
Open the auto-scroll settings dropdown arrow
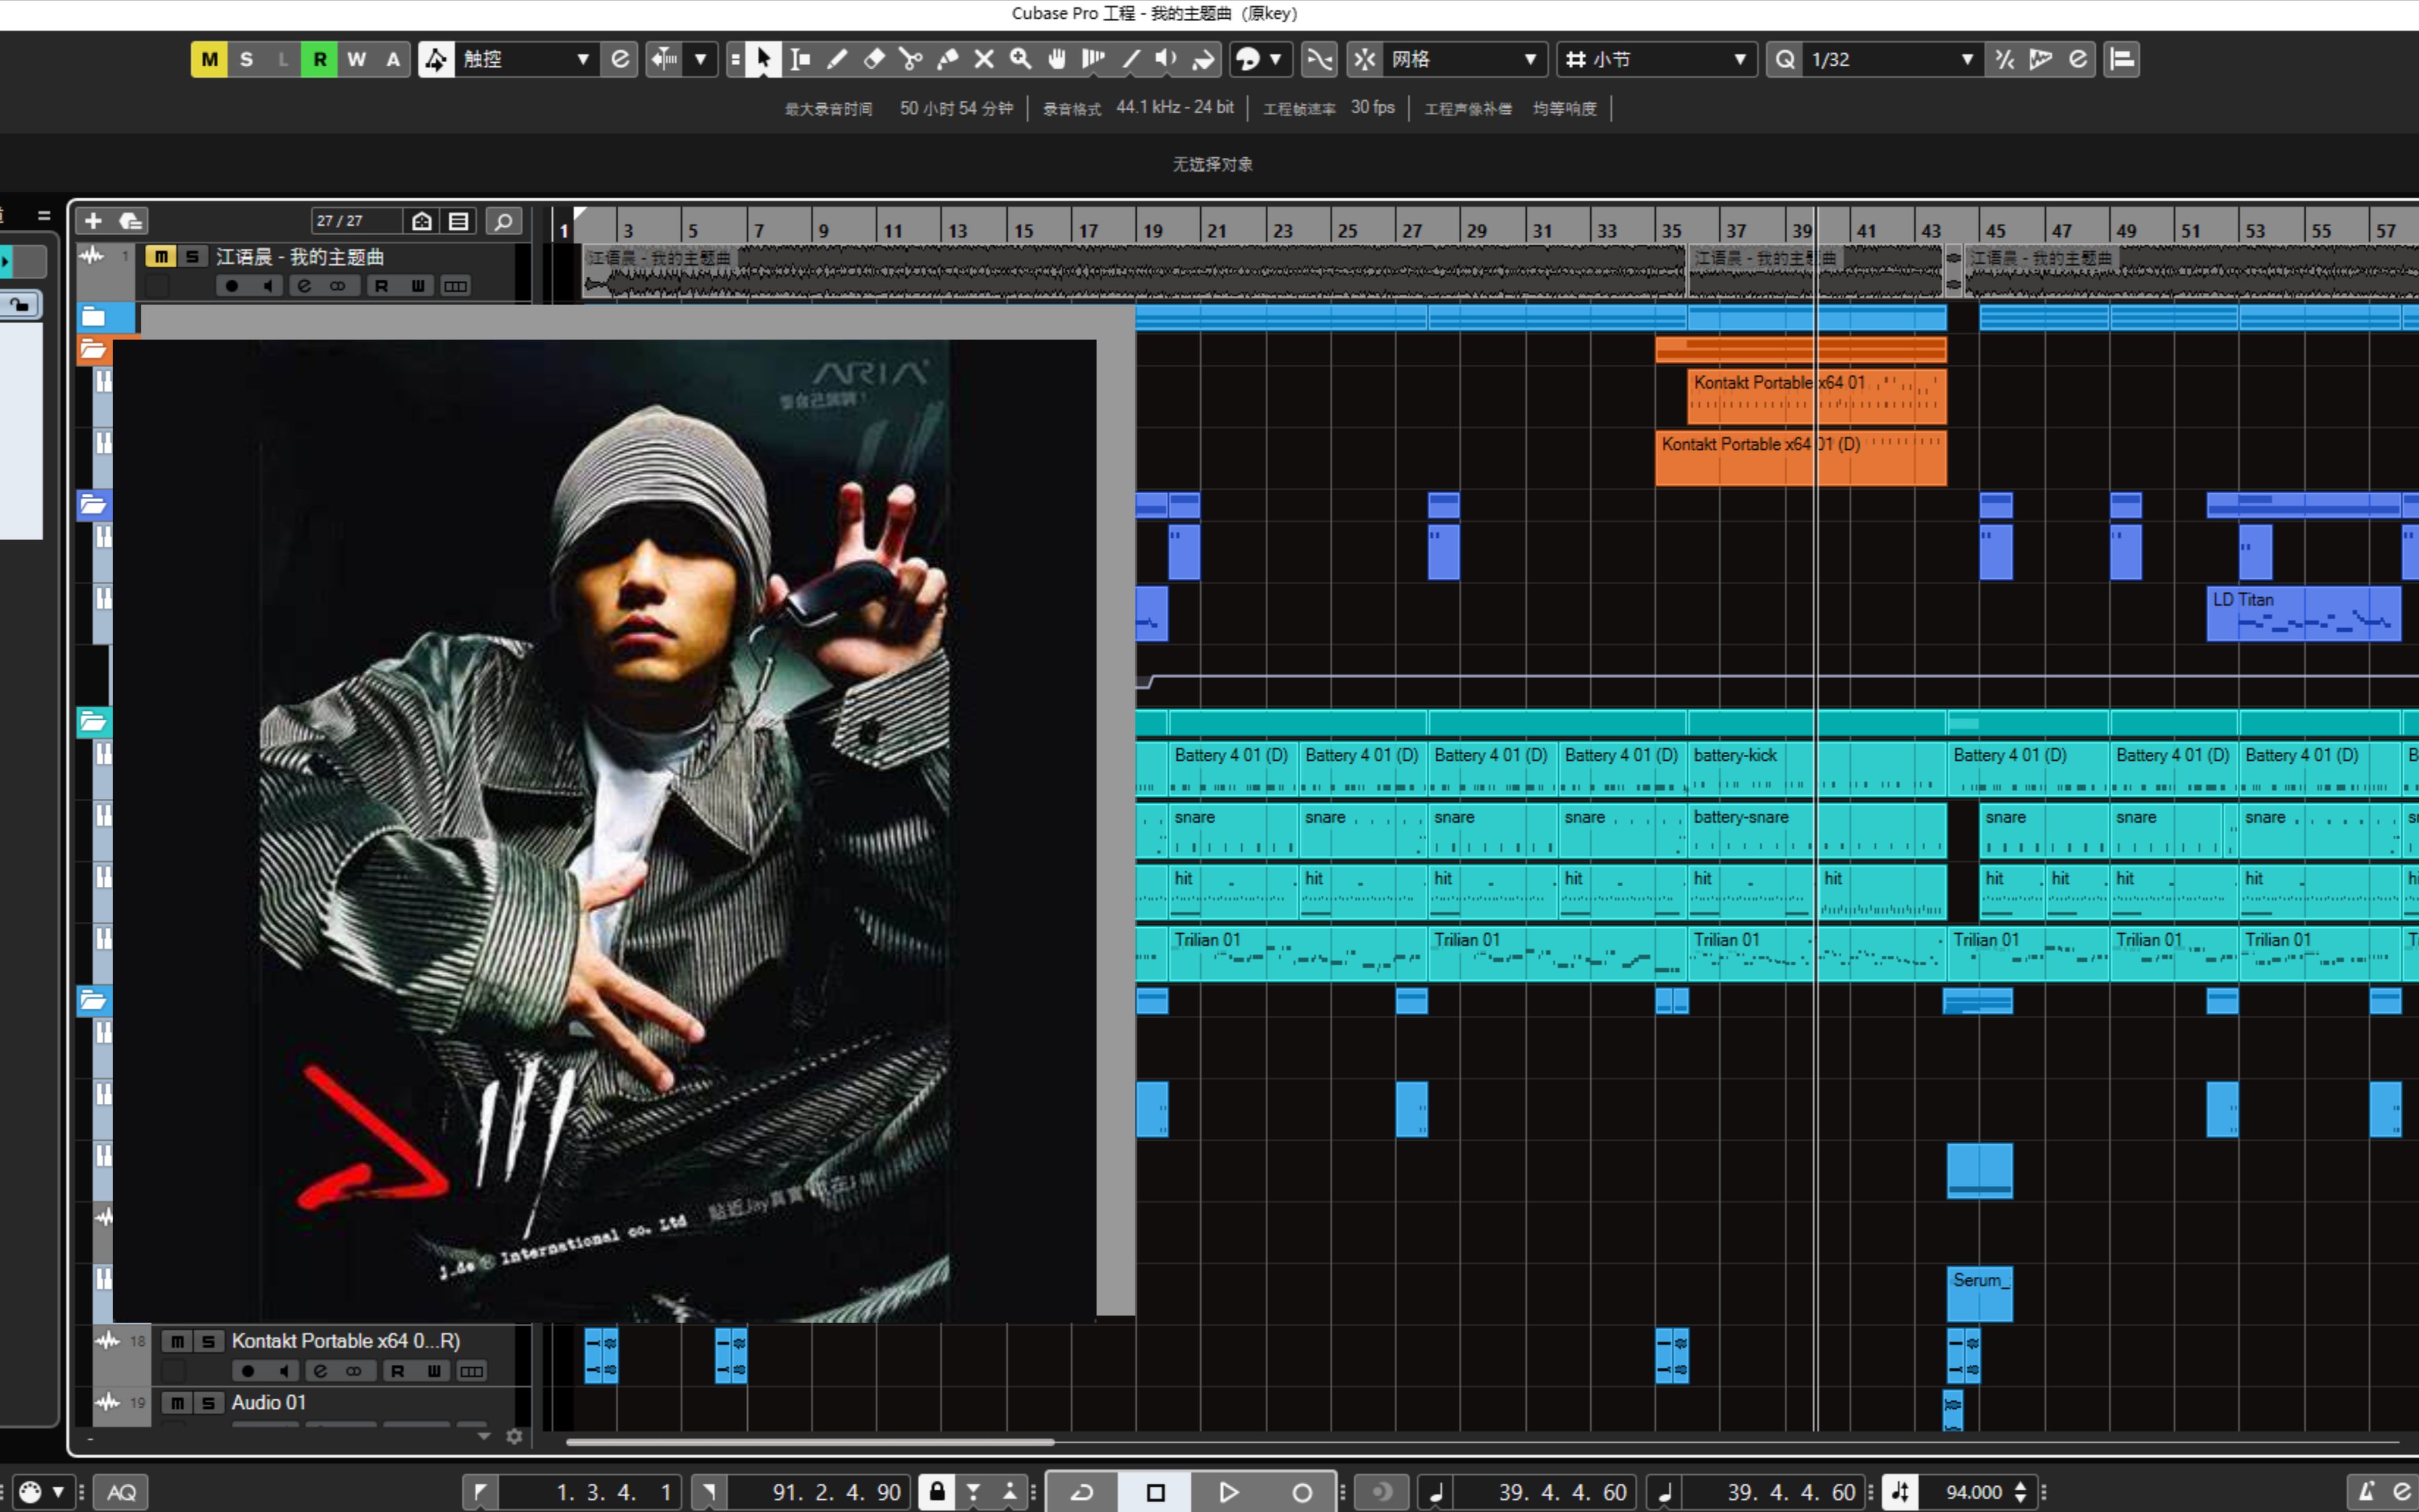click(701, 59)
